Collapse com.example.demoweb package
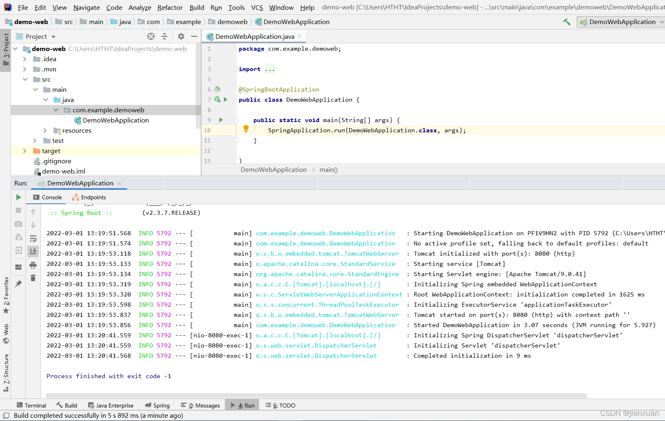665x421 pixels. [x=56, y=110]
